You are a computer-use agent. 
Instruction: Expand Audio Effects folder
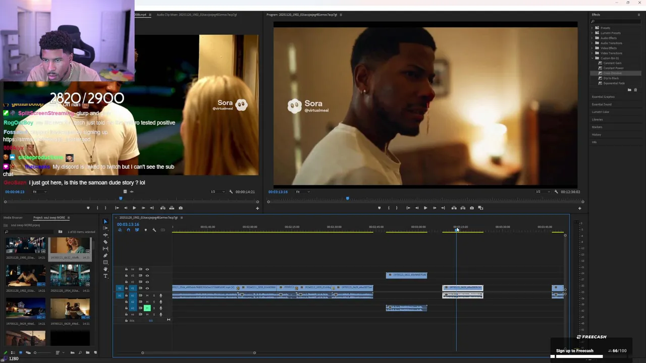point(592,38)
